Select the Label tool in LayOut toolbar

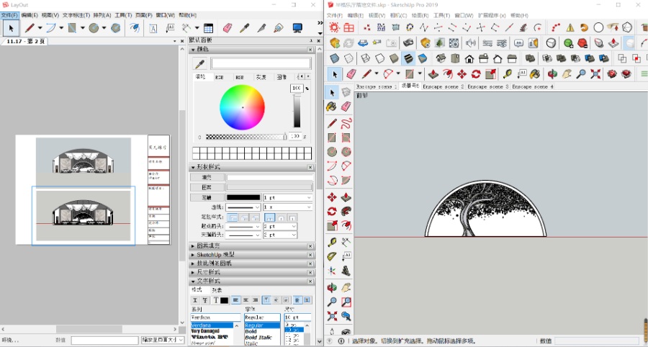point(170,28)
